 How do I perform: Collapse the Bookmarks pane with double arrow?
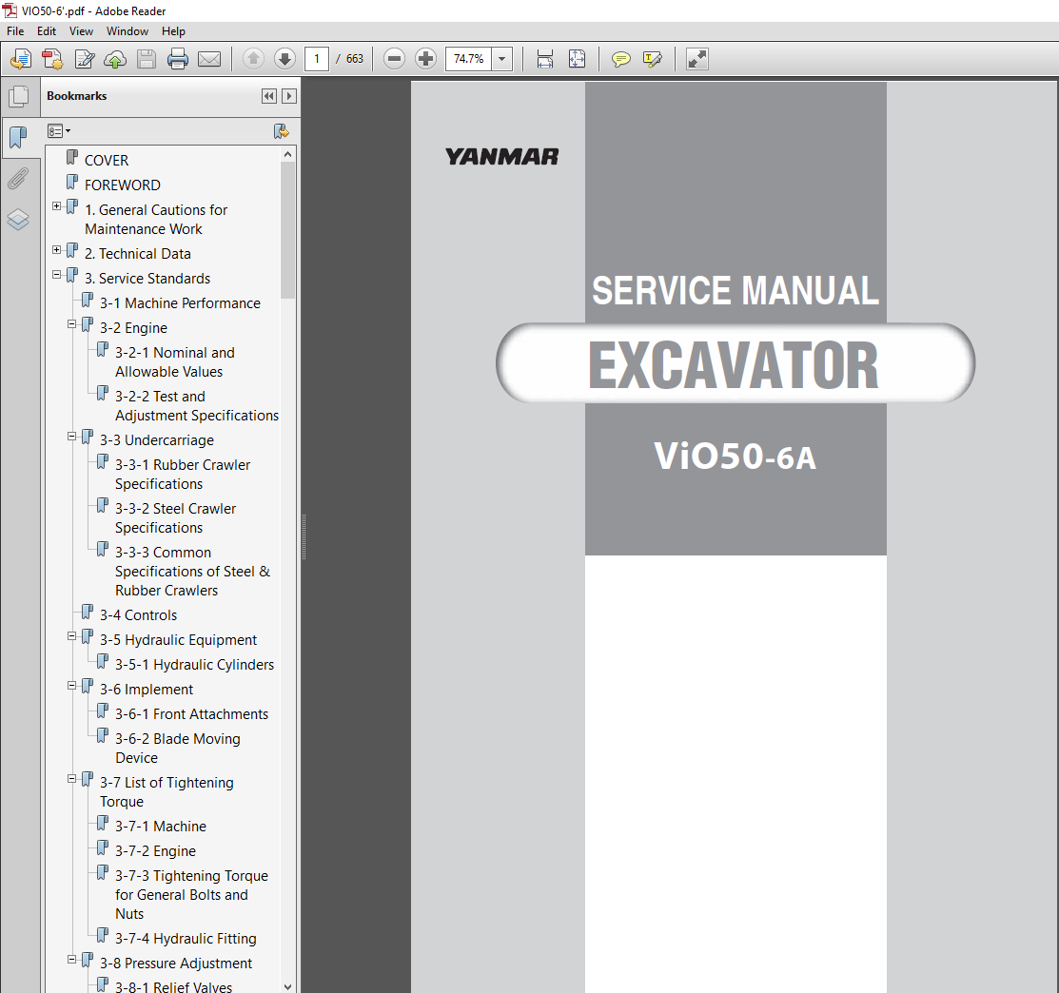coord(269,96)
